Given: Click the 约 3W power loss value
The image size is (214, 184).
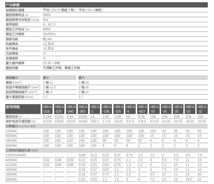Looking at the screenshot, I should point(47,39).
